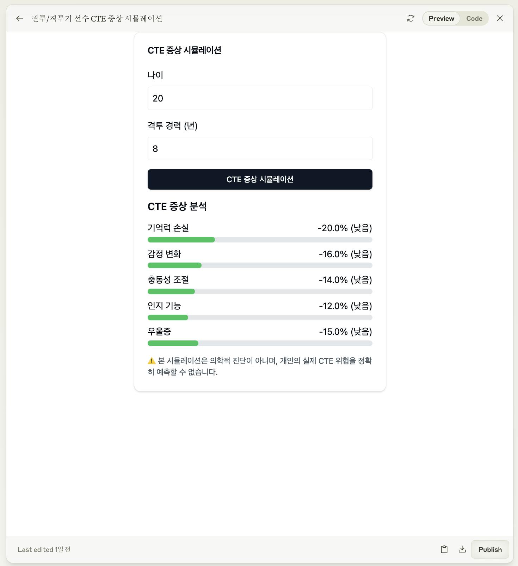Viewport: 518px width, 566px height.
Task: Switch to the Code tab
Action: tap(474, 18)
